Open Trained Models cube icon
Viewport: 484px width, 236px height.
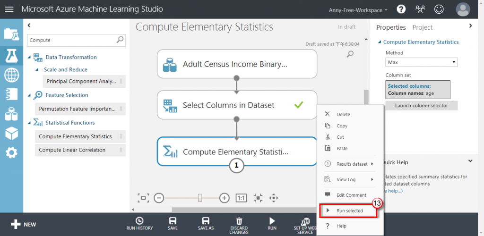coord(11,133)
